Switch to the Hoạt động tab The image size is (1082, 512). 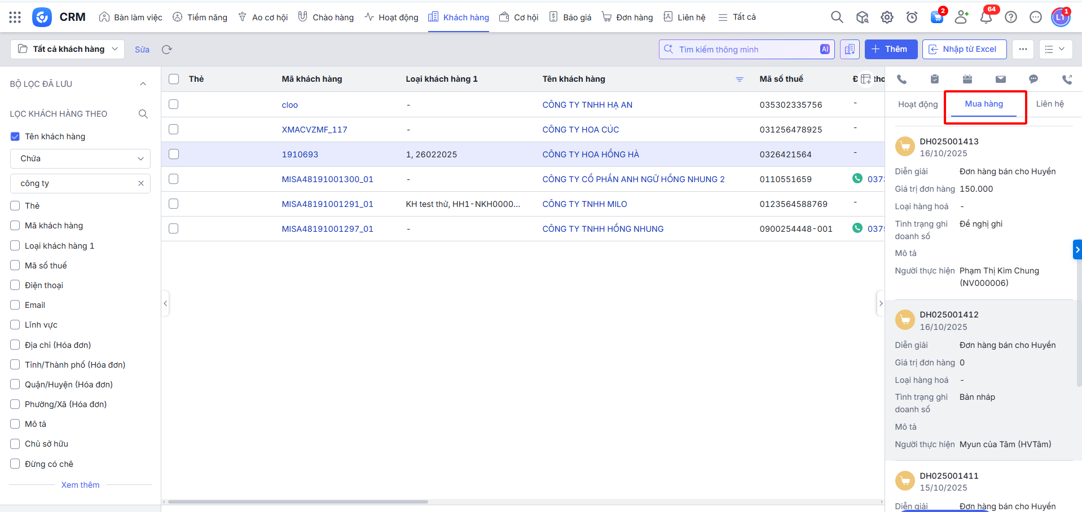coord(917,104)
